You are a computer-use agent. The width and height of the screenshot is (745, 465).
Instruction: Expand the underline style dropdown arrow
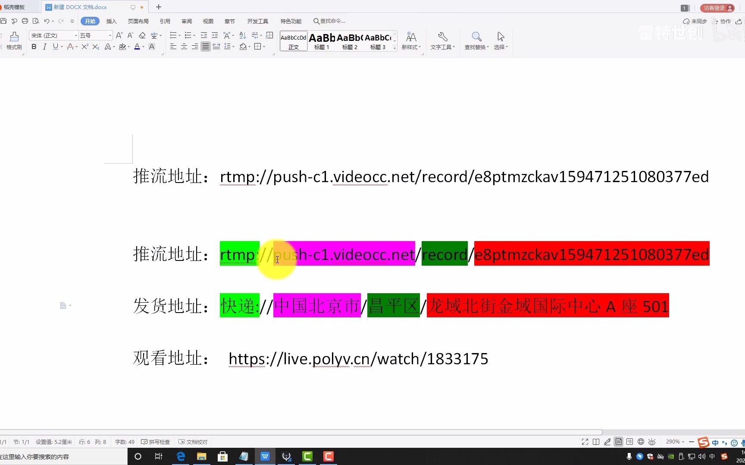click(62, 47)
